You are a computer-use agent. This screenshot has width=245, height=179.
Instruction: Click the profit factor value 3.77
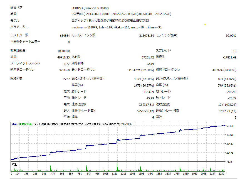pos(67,64)
